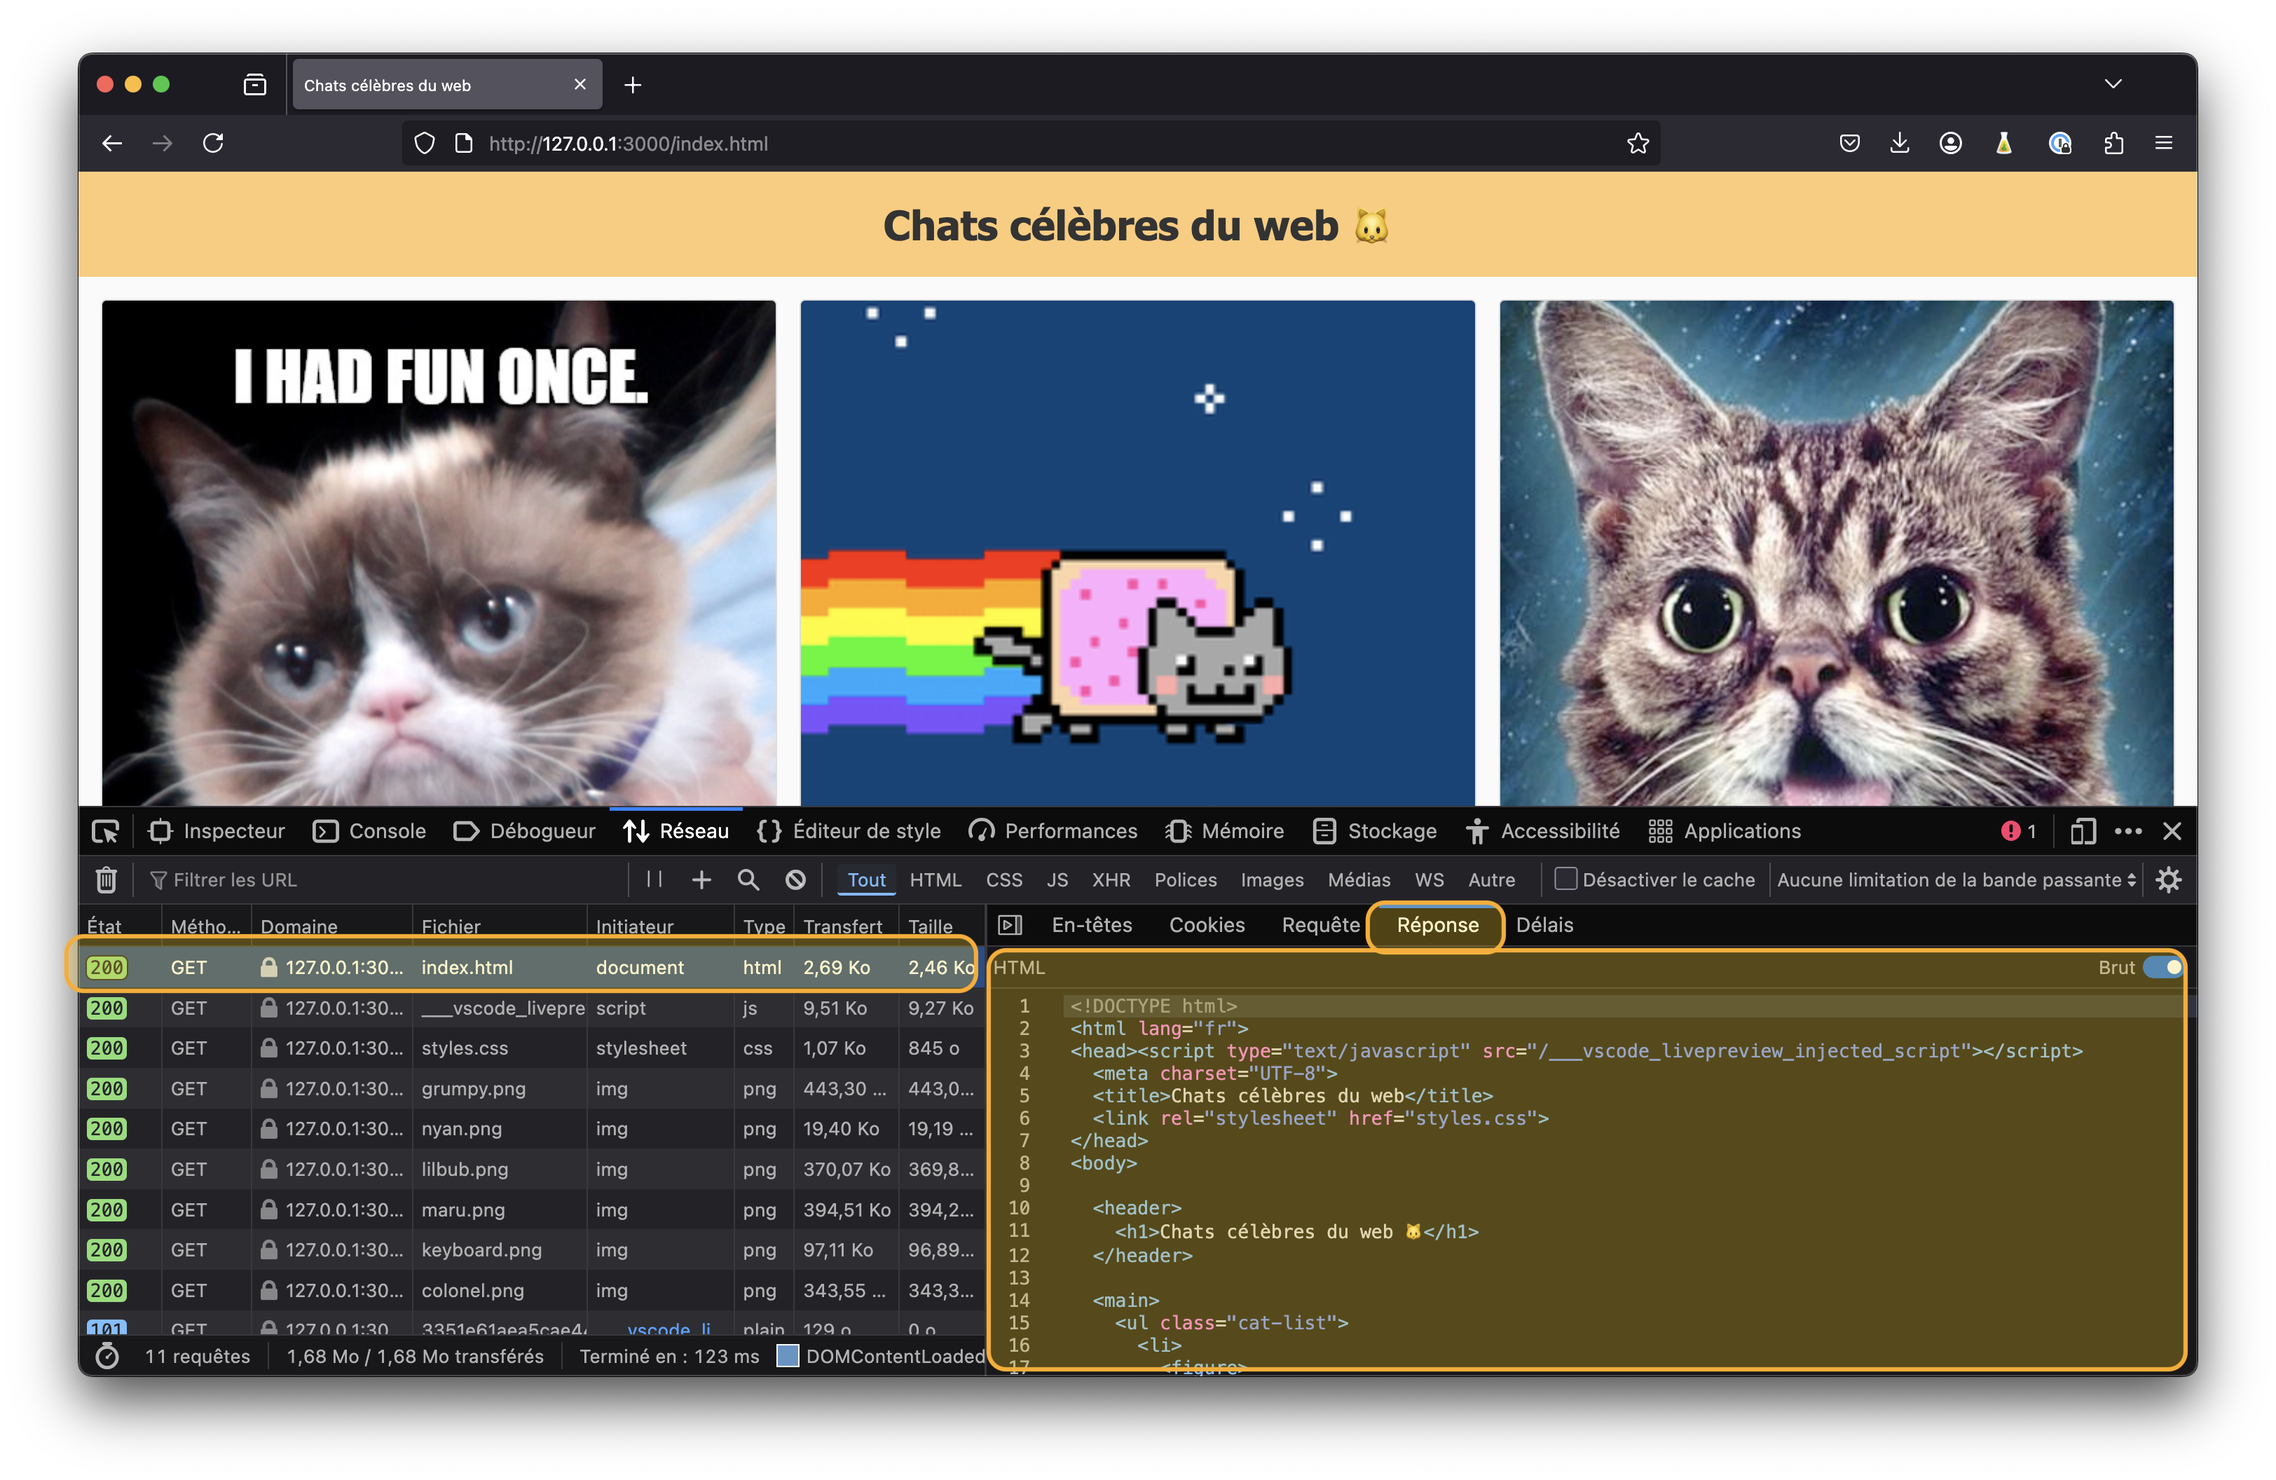Toggle responsive design mode icon
The height and width of the screenshot is (1480, 2276).
point(2083,832)
